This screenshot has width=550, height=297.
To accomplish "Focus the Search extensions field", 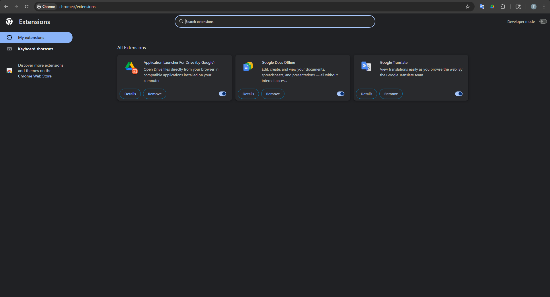I will click(x=275, y=21).
